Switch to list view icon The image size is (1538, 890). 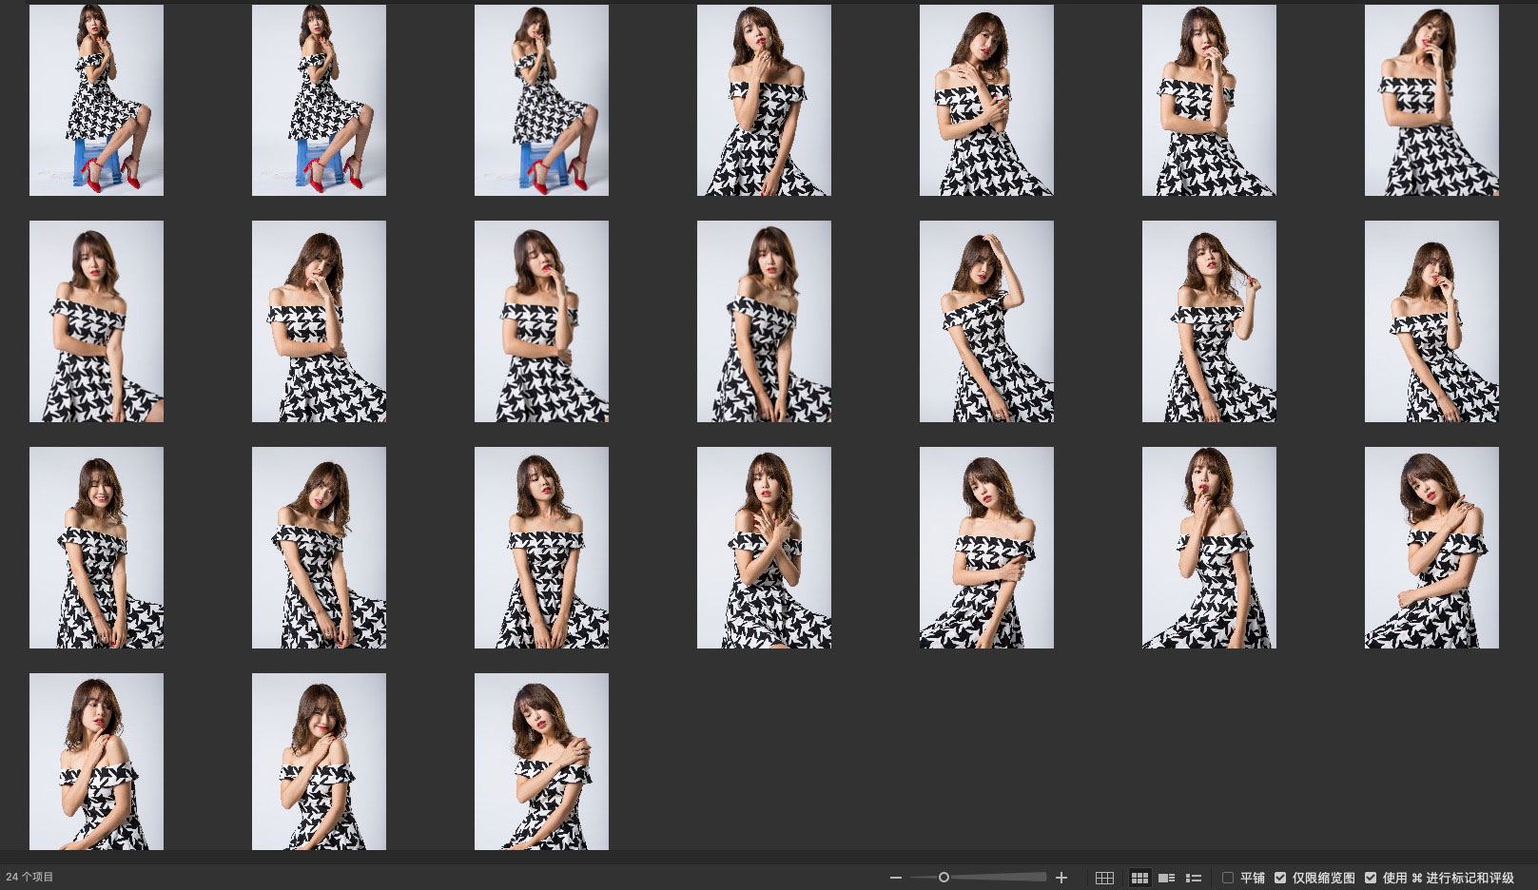click(x=1194, y=878)
